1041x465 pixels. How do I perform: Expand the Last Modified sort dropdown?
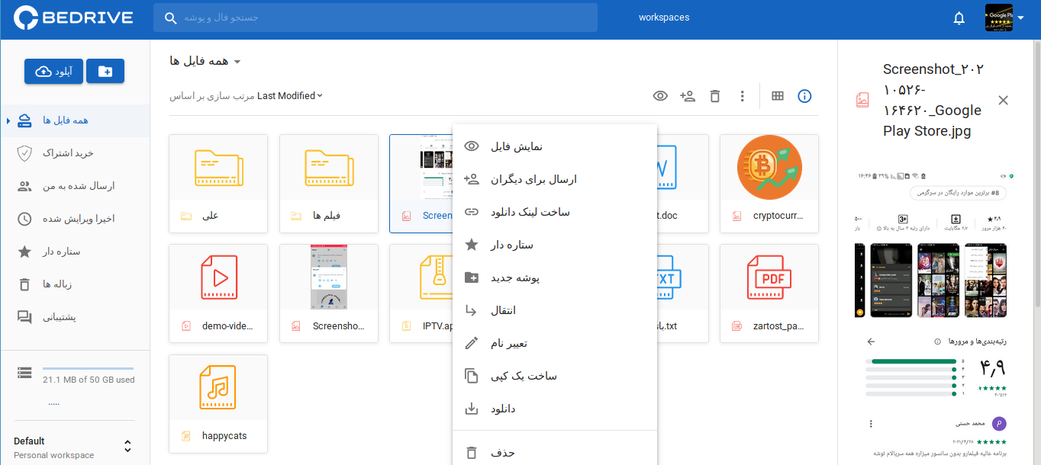tap(289, 96)
